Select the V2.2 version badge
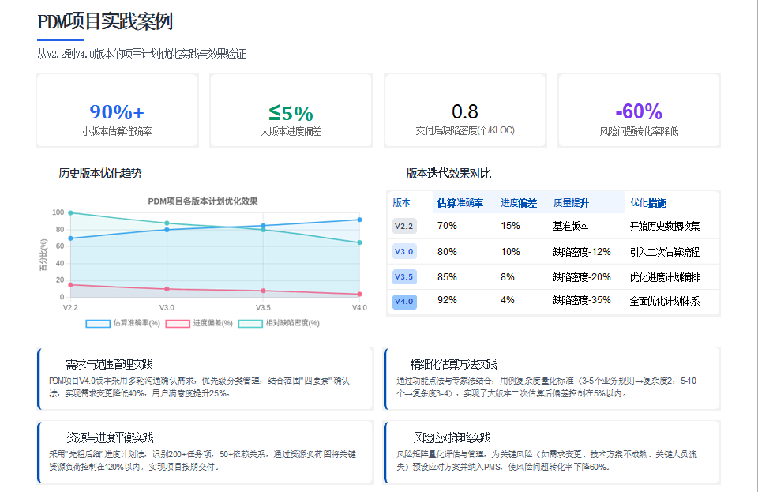 pos(405,227)
